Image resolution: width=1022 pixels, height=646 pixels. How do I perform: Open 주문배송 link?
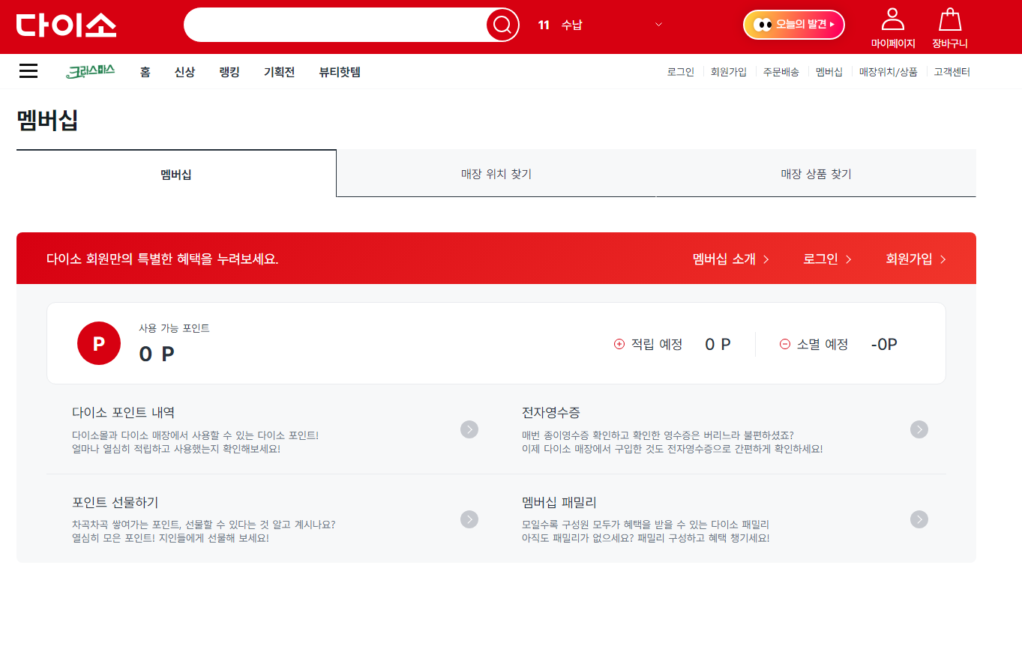click(x=781, y=72)
